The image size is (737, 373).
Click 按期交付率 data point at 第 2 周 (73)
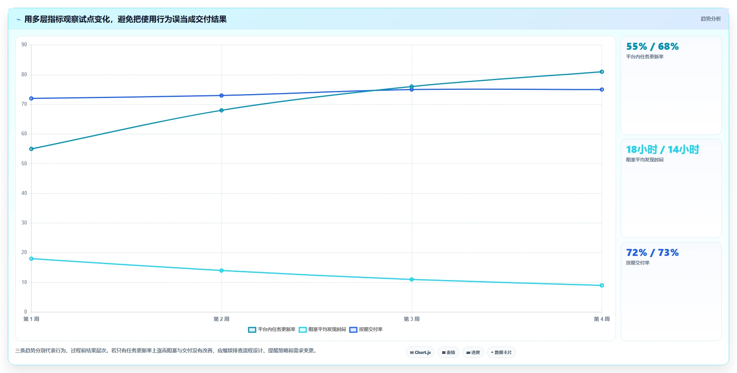click(x=221, y=96)
